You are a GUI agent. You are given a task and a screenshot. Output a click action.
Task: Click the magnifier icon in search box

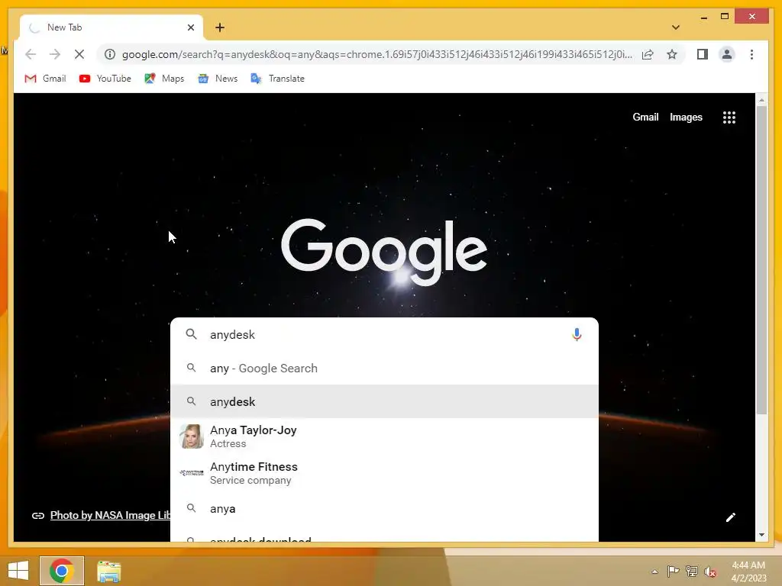(x=191, y=334)
